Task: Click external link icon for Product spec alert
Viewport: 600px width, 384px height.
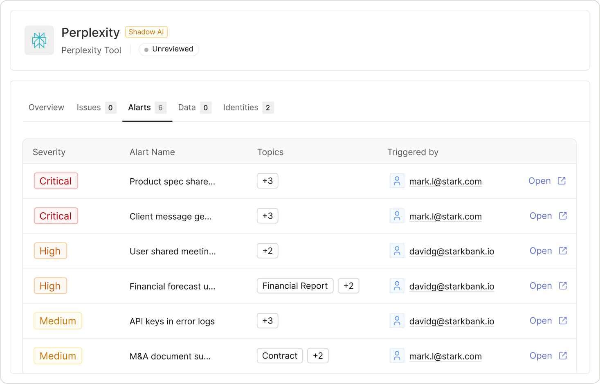Action: tap(562, 181)
